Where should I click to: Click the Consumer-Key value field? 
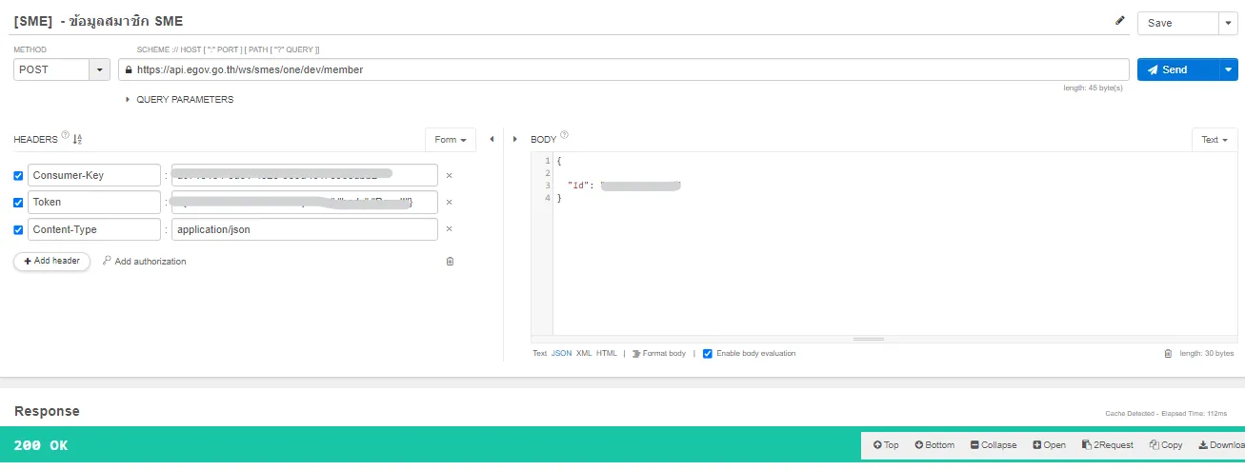point(305,175)
